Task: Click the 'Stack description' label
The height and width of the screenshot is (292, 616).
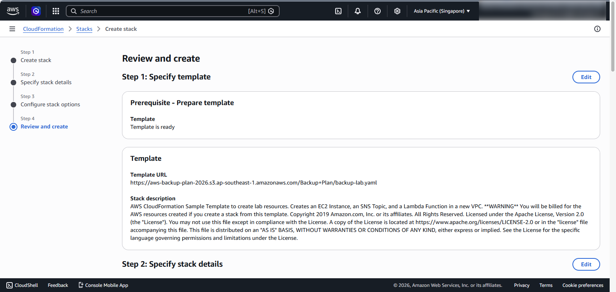Action: tap(153, 198)
